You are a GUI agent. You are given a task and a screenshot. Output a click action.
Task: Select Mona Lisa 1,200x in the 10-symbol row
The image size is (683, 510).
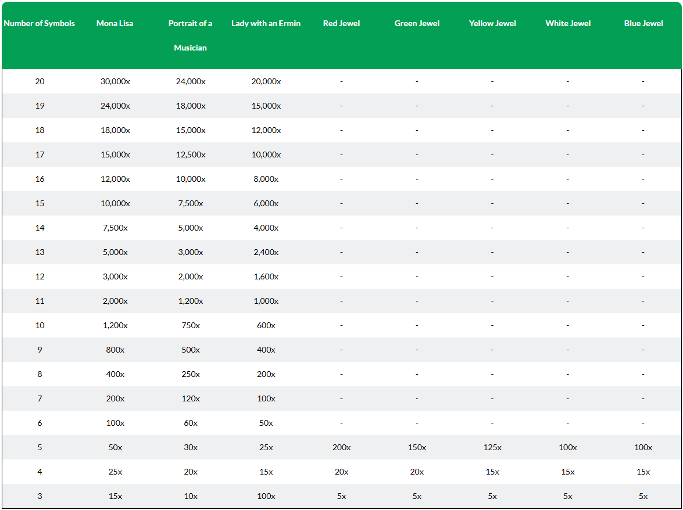[x=115, y=325]
